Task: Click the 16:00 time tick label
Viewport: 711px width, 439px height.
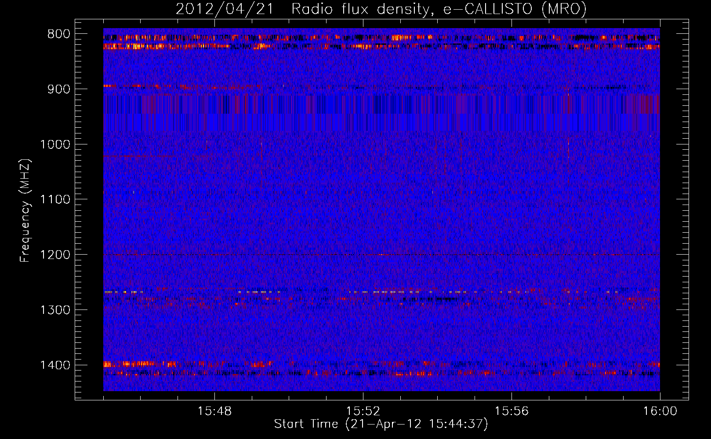Action: (x=660, y=411)
